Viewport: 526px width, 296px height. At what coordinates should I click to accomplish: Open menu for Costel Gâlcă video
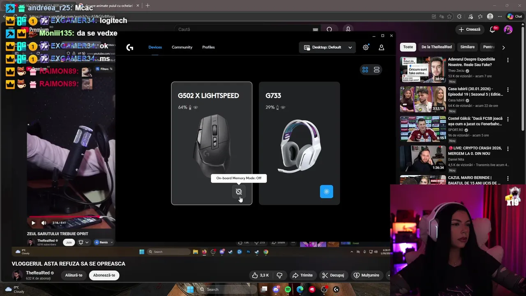pos(508,119)
